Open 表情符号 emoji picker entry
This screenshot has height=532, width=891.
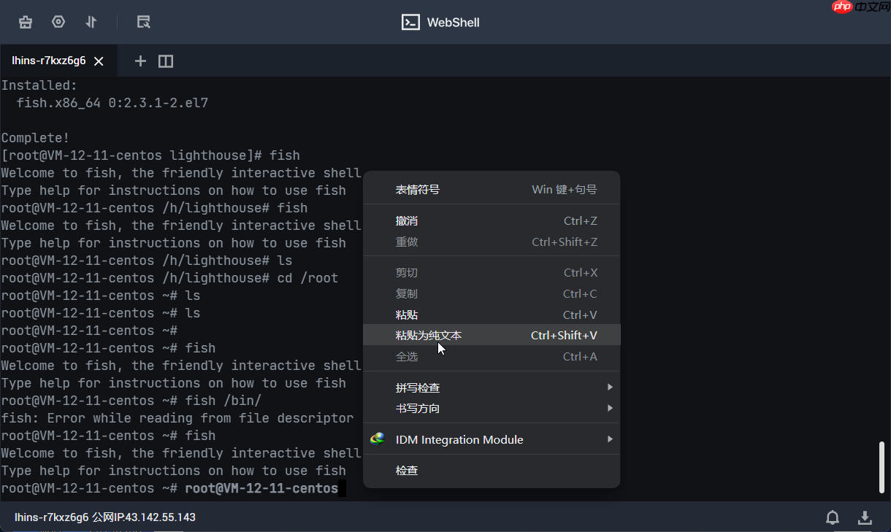pos(418,190)
